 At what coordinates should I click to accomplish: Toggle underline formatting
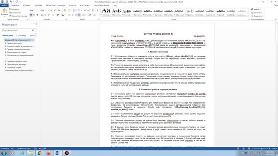point(37,15)
